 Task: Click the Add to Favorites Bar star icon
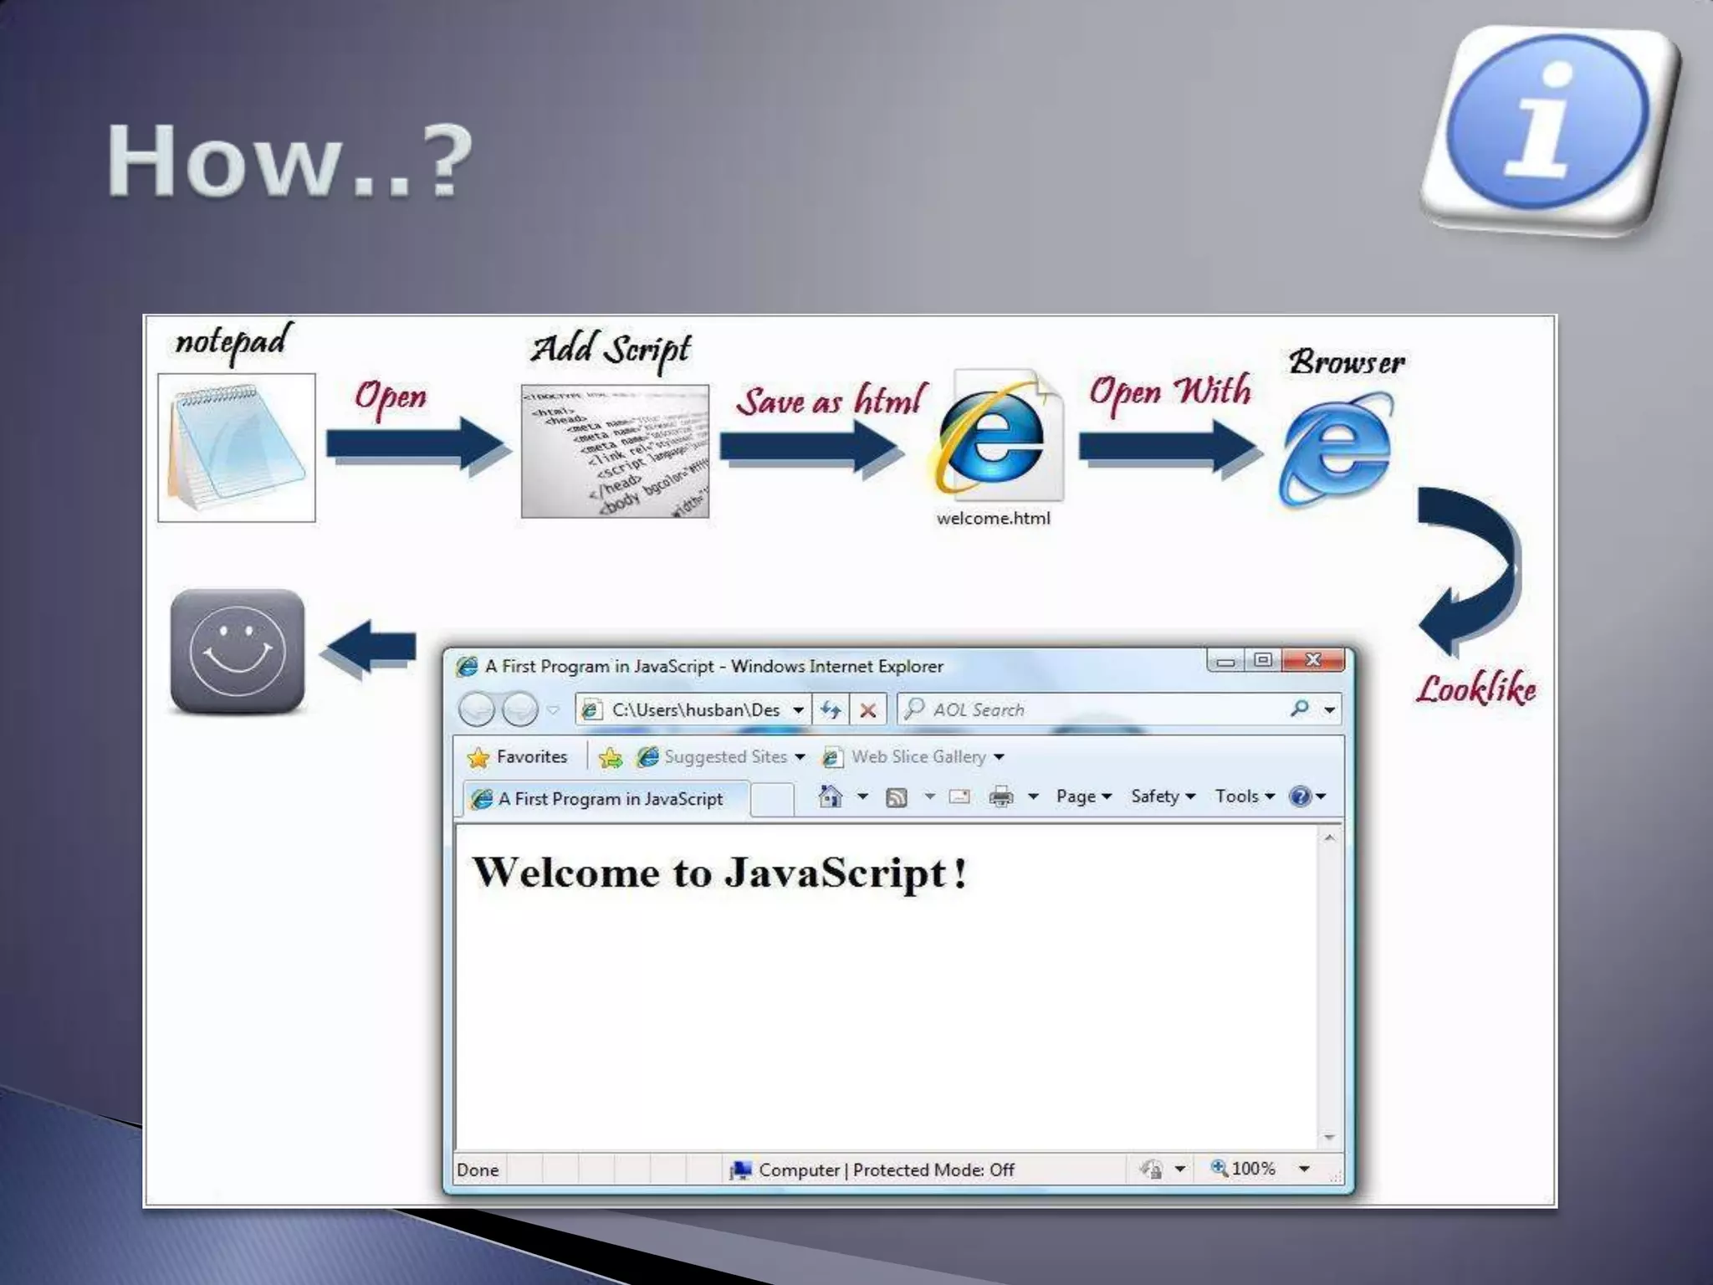[610, 757]
